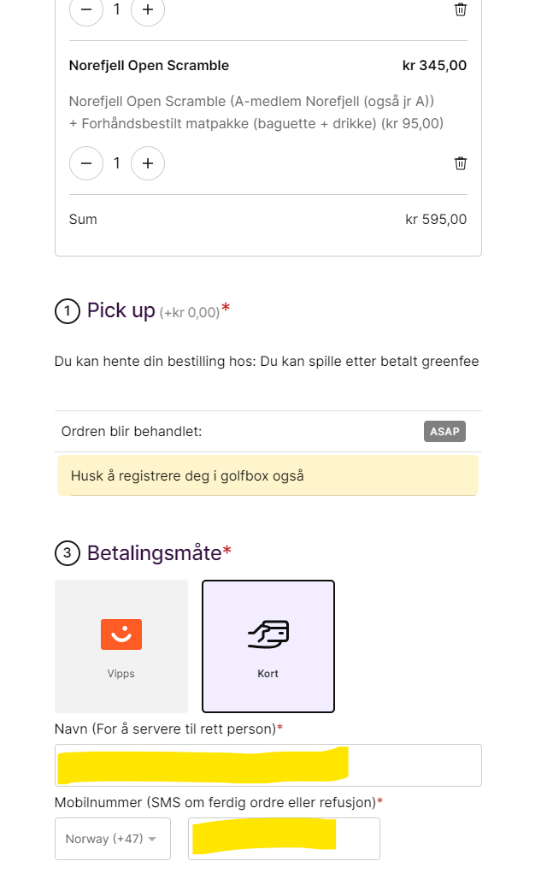541x885 pixels.
Task: Delete the topmost cart item with trash icon
Action: tap(461, 9)
